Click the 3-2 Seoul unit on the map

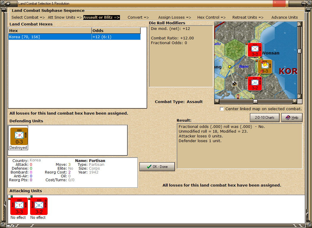pos(255,83)
